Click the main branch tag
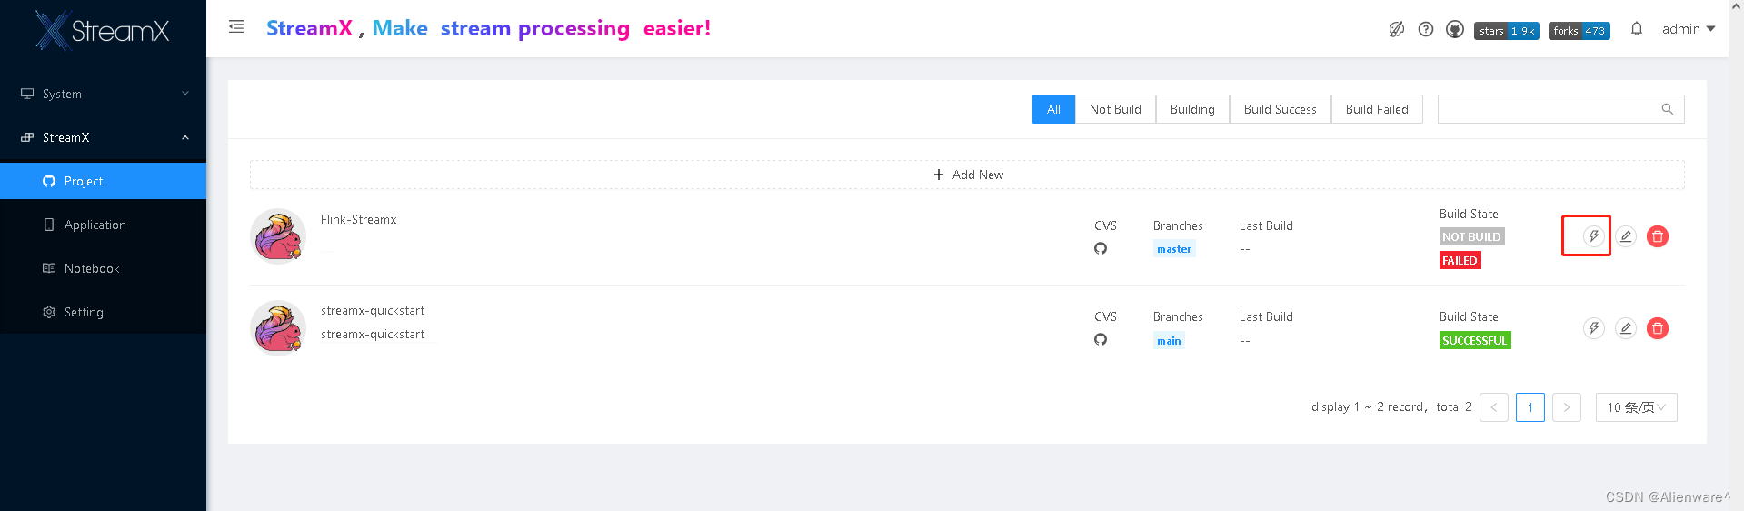Screen dimensions: 1744x511 click(1169, 341)
